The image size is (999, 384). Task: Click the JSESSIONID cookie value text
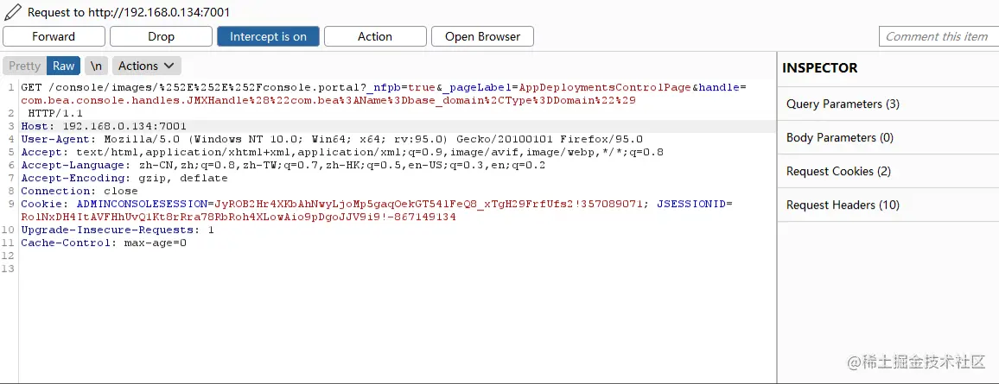(239, 217)
